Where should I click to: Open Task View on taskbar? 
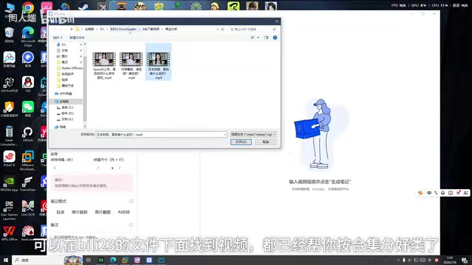tap(88, 260)
